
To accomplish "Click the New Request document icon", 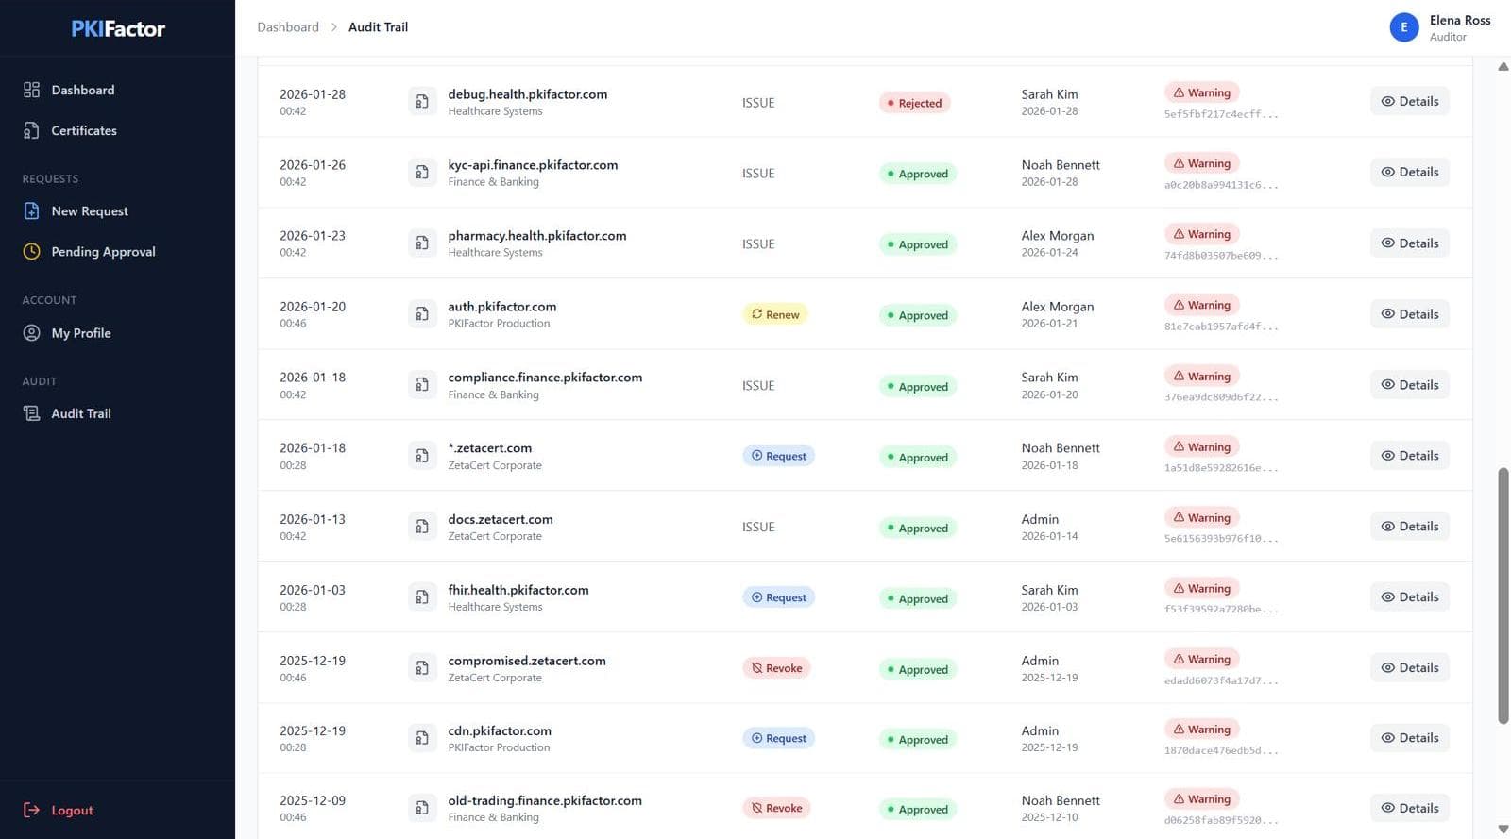I will click(x=31, y=210).
